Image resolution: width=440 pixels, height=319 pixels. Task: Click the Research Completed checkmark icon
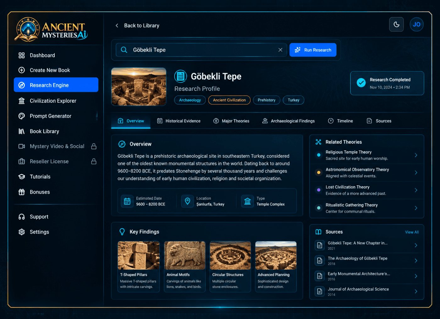[x=361, y=83]
